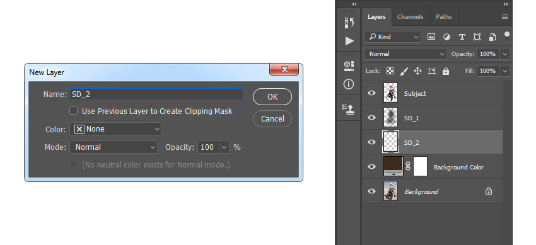
Task: Select the Subject layer name
Action: [415, 93]
